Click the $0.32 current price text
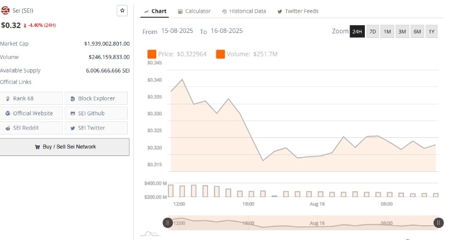Image resolution: width=454 pixels, height=240 pixels. click(10, 25)
